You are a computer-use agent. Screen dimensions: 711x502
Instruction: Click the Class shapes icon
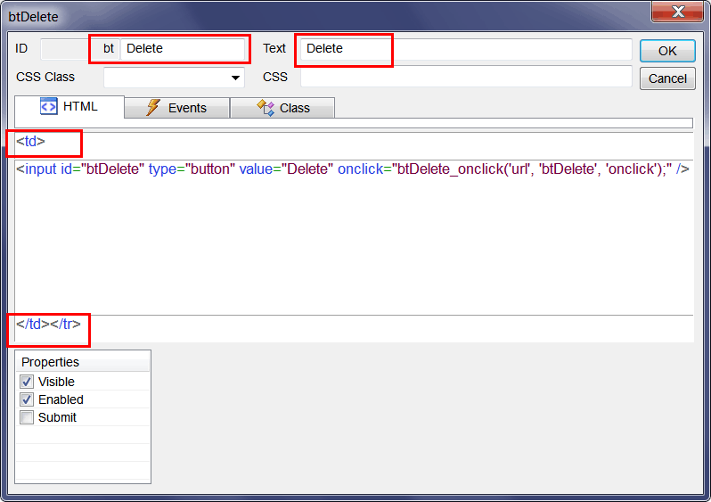(266, 108)
